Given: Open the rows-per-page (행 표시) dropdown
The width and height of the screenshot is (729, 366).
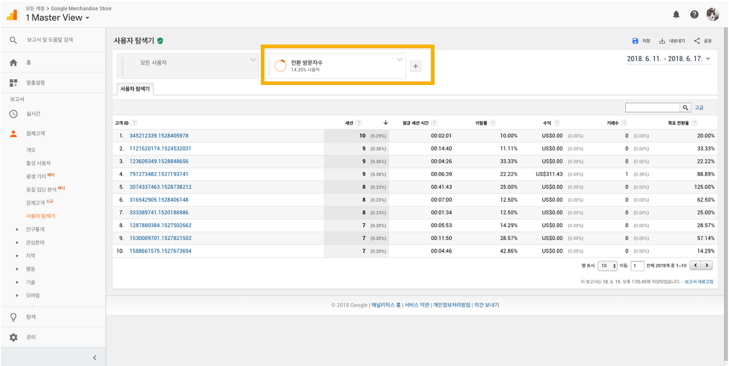Looking at the screenshot, I should pos(607,266).
